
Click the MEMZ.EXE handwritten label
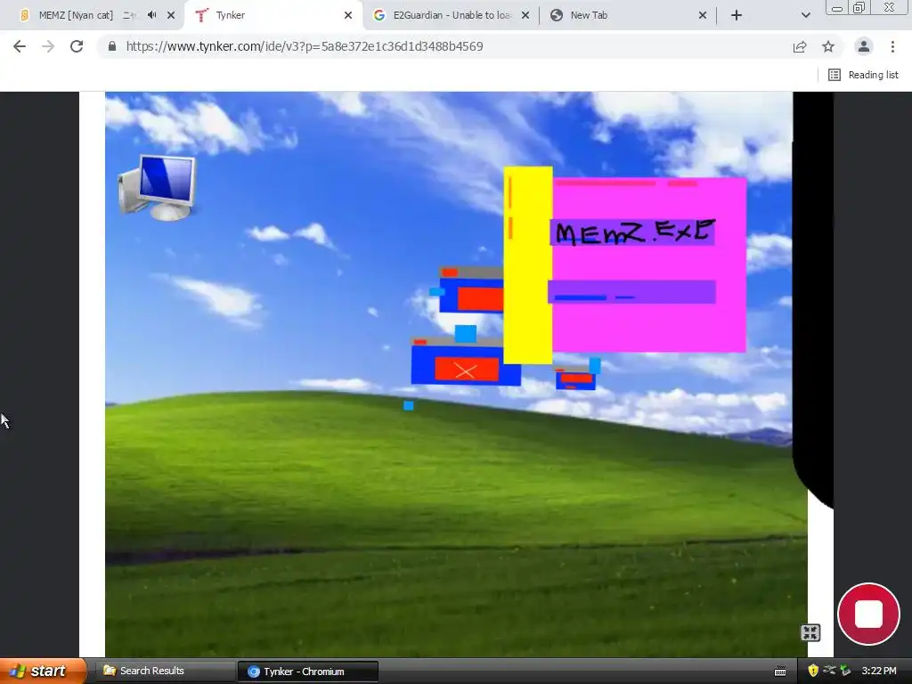635,232
